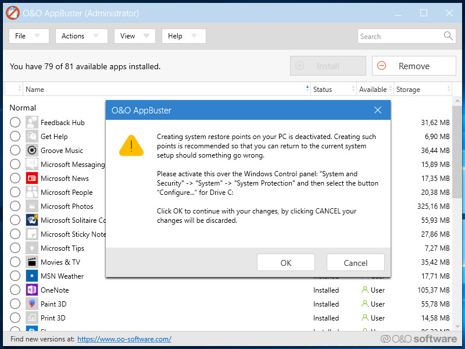
Task: Select the Feedback Hub radio circle
Action: coord(15,122)
